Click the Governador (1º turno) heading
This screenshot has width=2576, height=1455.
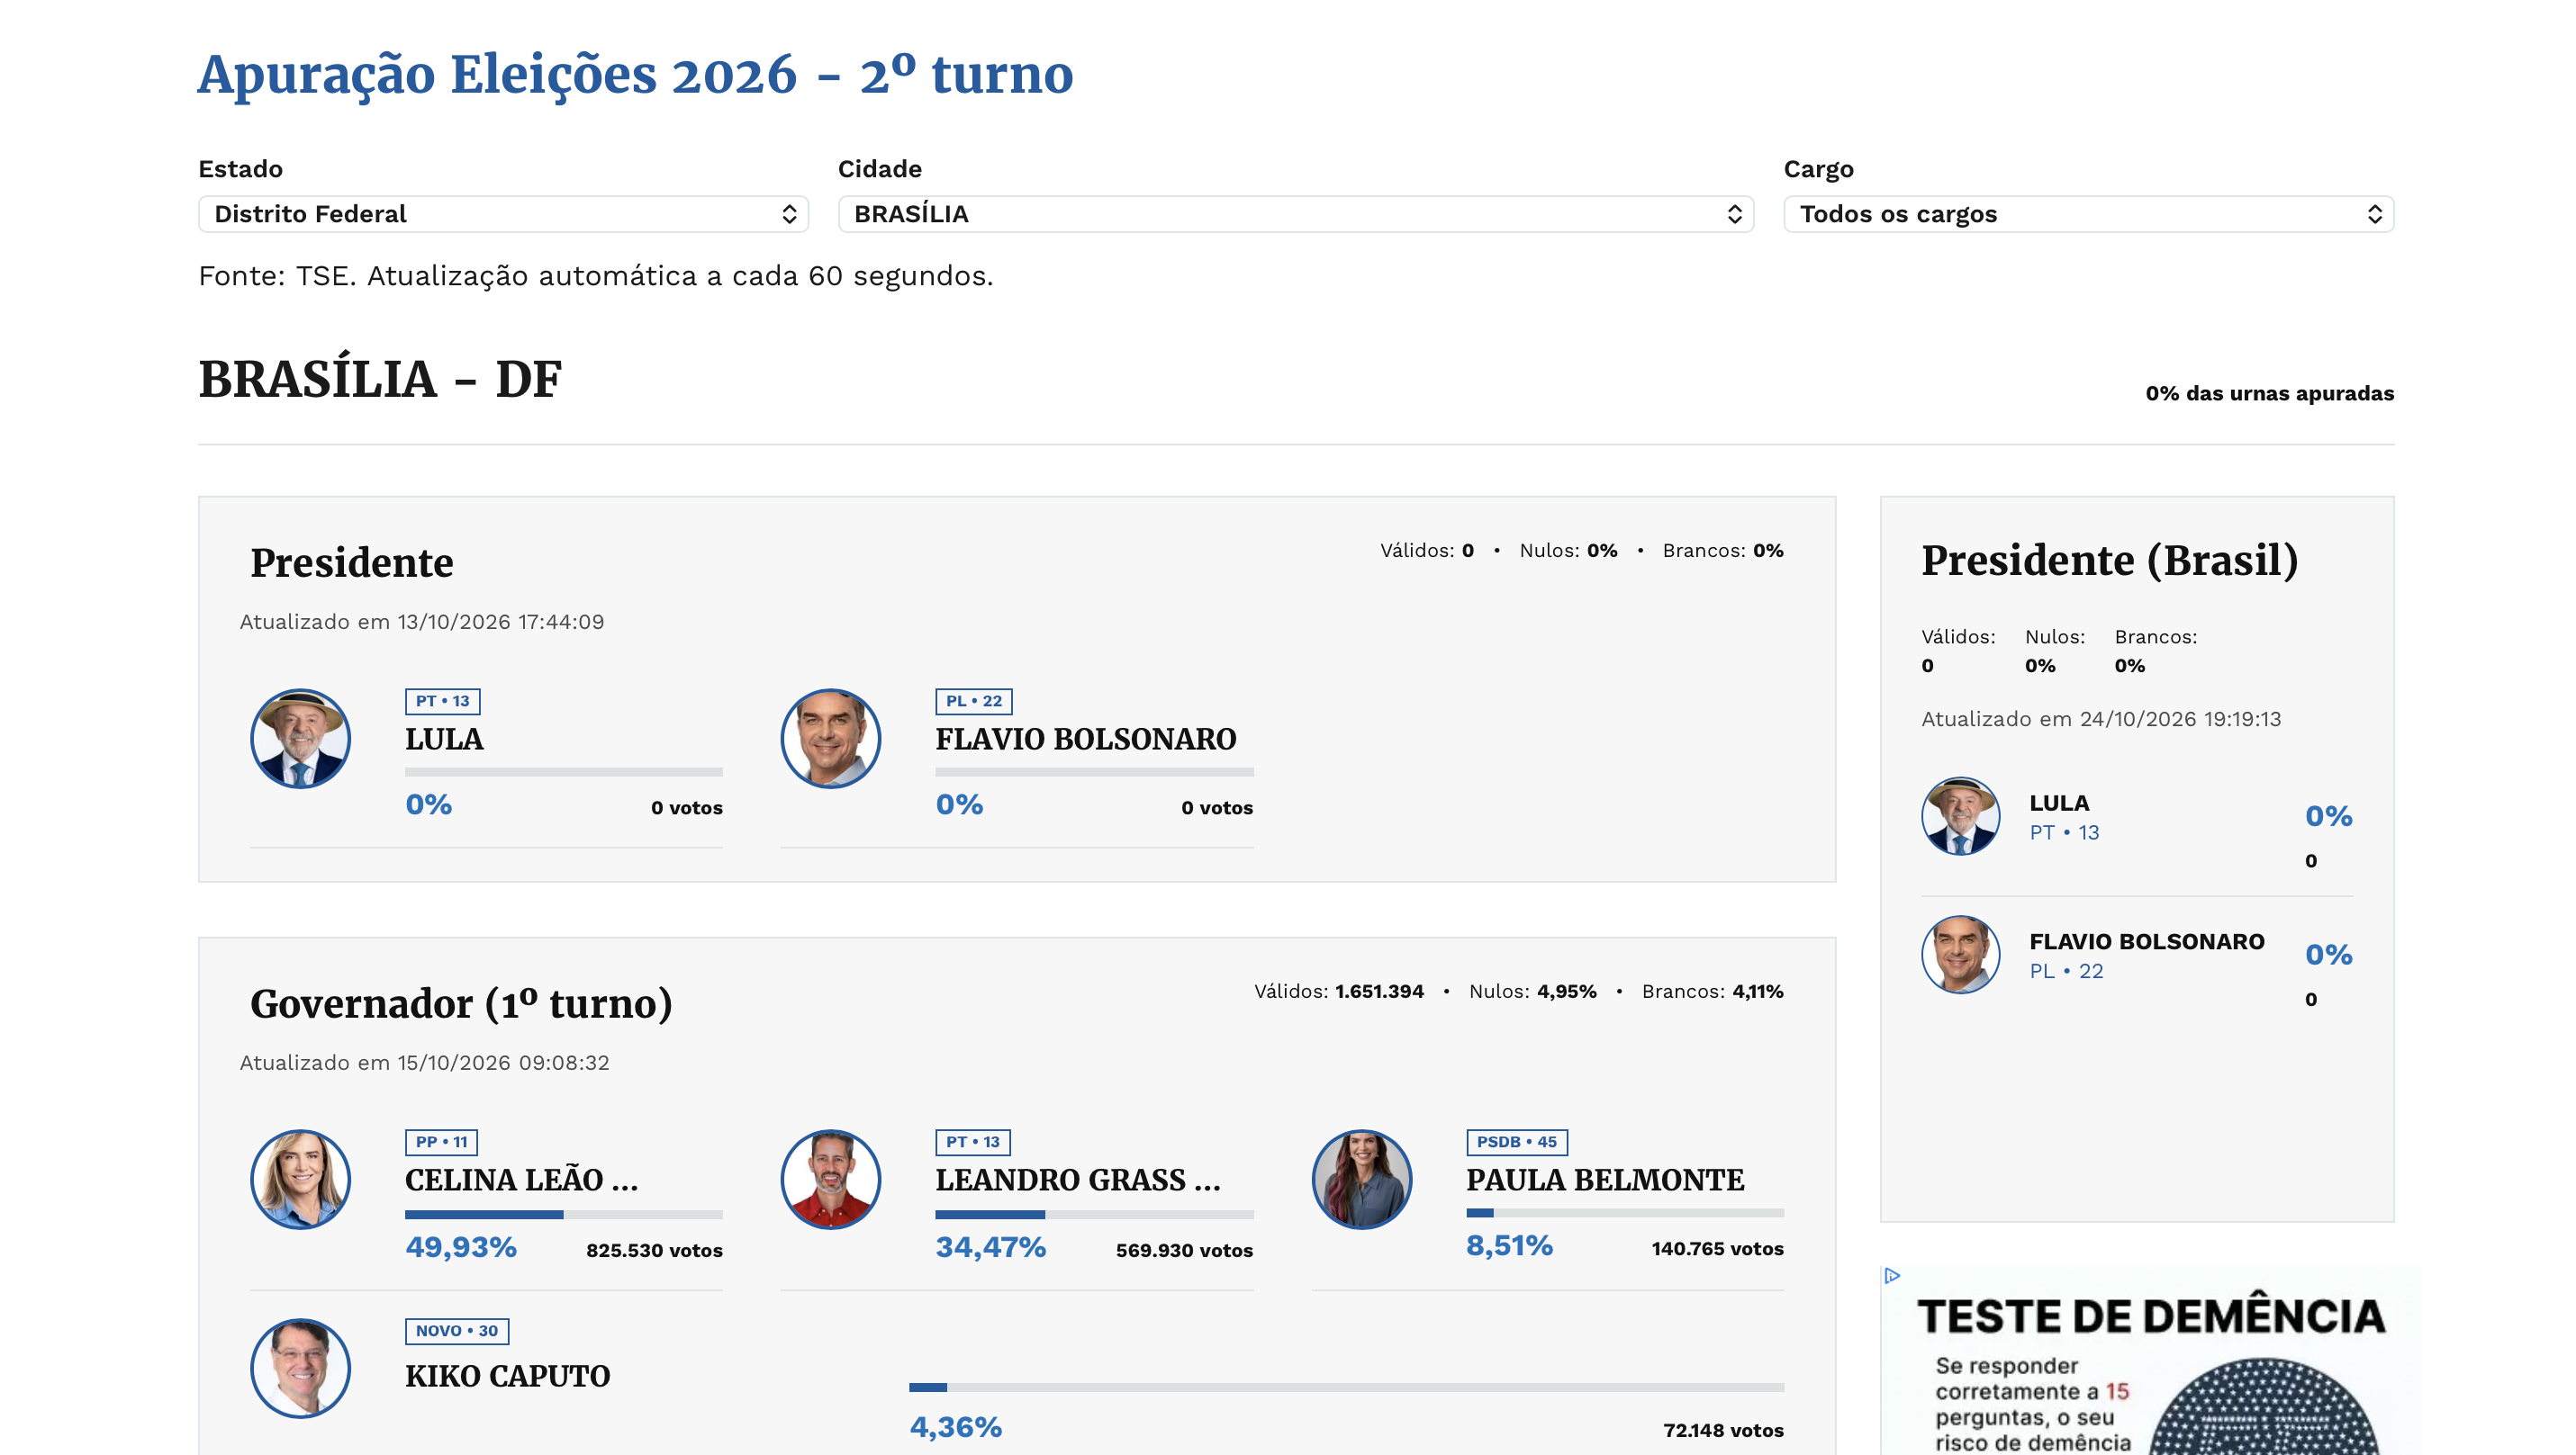pyautogui.click(x=461, y=1003)
